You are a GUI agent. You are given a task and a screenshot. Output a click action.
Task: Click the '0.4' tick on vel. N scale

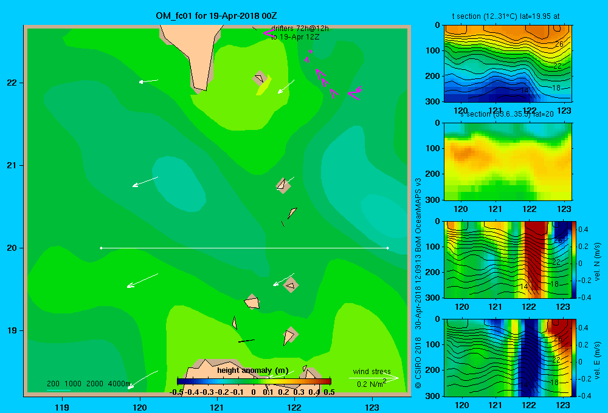583,230
